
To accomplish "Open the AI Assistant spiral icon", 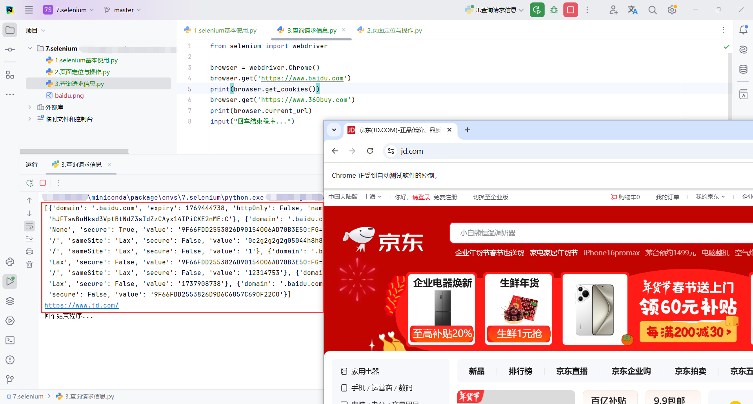I will (x=743, y=49).
